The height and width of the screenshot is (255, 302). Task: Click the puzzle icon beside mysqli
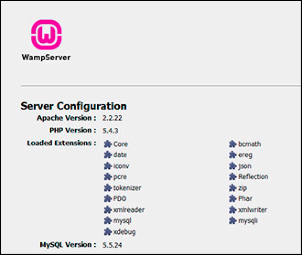[x=233, y=221]
